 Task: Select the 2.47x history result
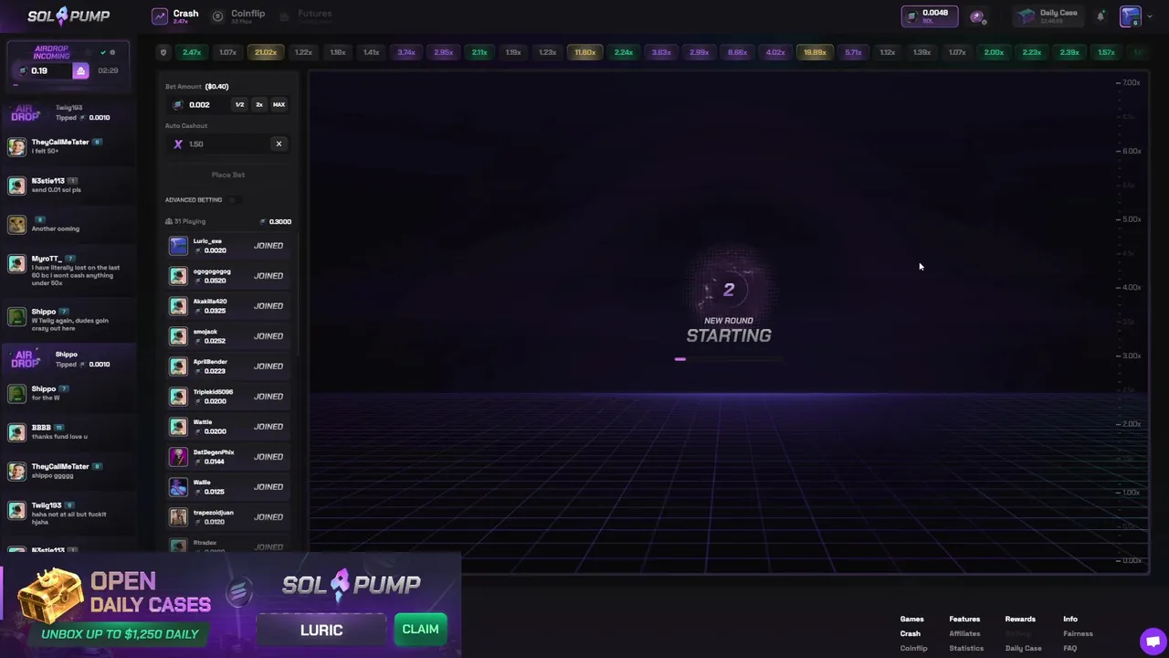(x=192, y=52)
